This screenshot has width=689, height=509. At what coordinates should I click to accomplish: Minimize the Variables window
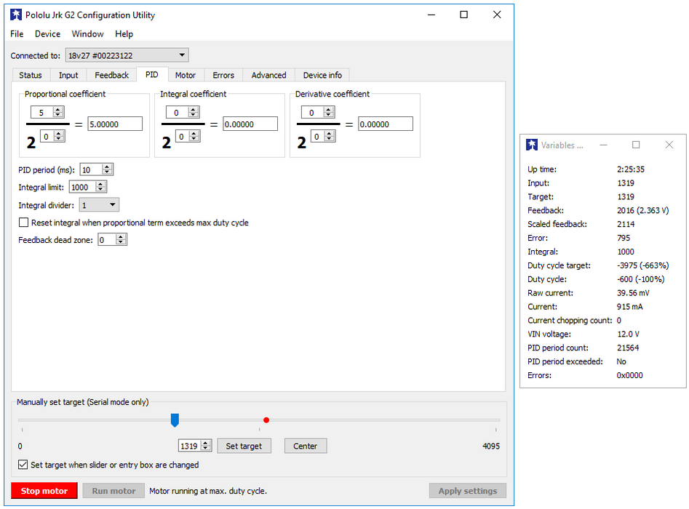[x=603, y=145]
